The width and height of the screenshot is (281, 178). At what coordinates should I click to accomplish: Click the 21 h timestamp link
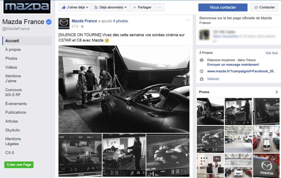[75, 26]
